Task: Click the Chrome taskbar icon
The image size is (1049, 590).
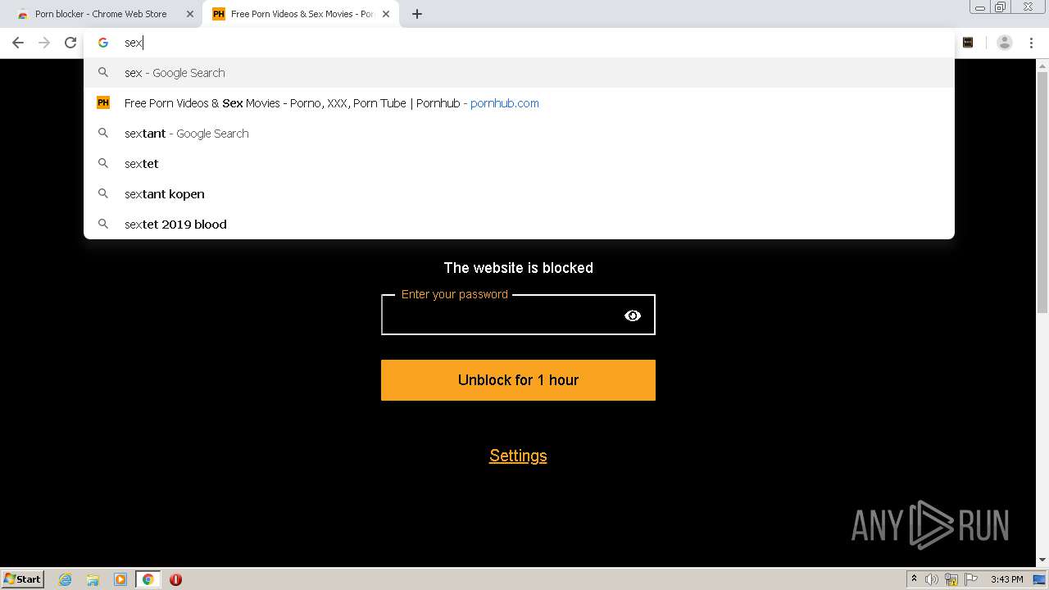Action: click(148, 579)
